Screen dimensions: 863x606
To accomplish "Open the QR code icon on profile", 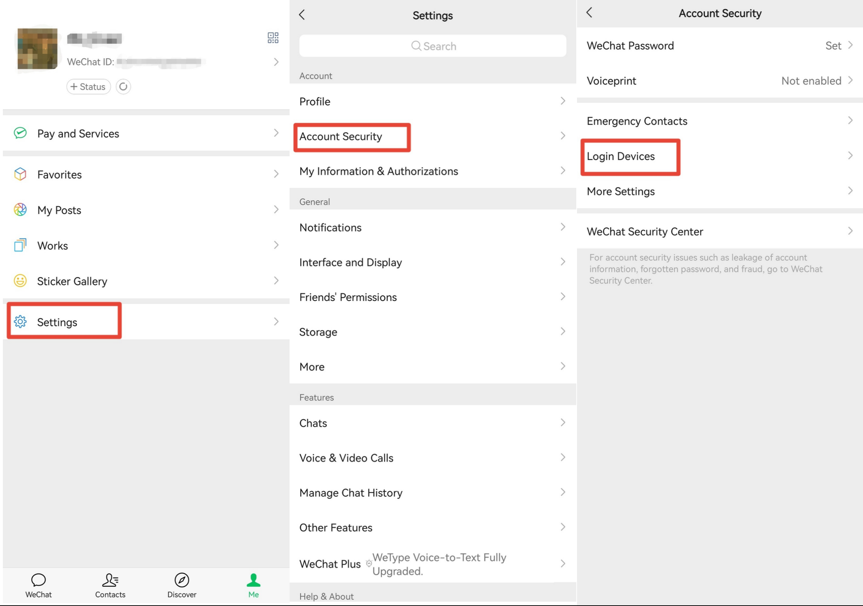I will tap(273, 38).
